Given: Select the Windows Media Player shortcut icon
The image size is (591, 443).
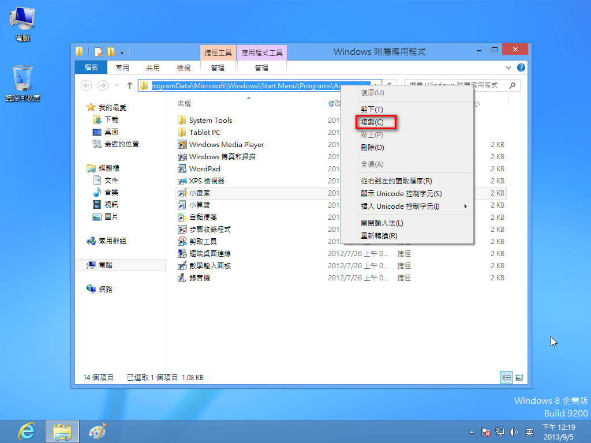Looking at the screenshot, I should (x=182, y=144).
